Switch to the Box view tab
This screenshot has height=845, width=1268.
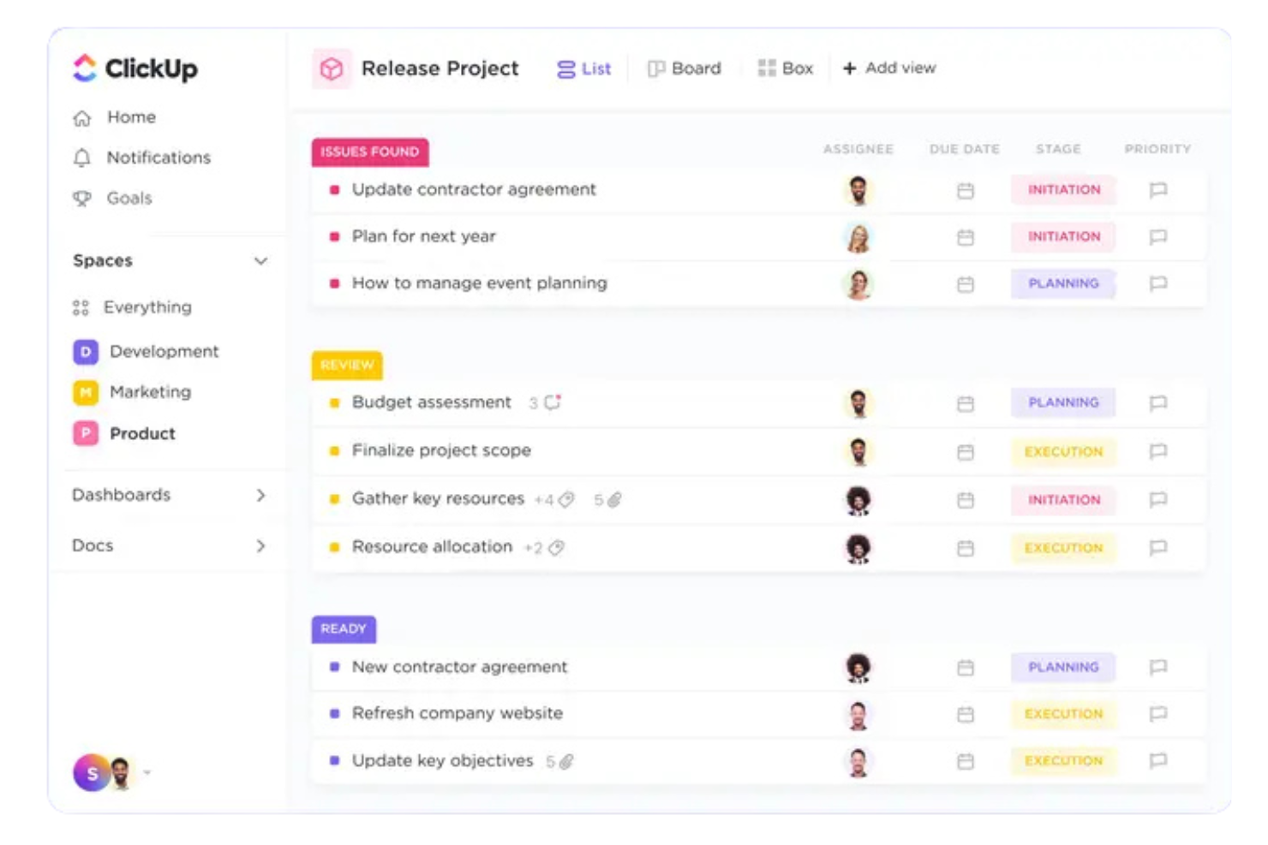[785, 68]
